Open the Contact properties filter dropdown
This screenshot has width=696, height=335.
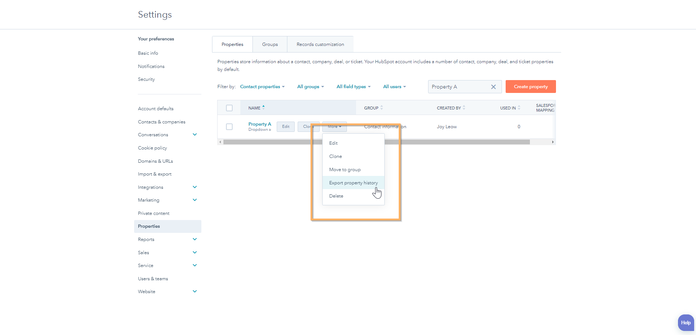pyautogui.click(x=262, y=86)
